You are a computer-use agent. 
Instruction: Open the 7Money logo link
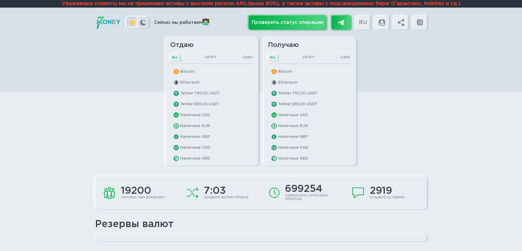[108, 22]
